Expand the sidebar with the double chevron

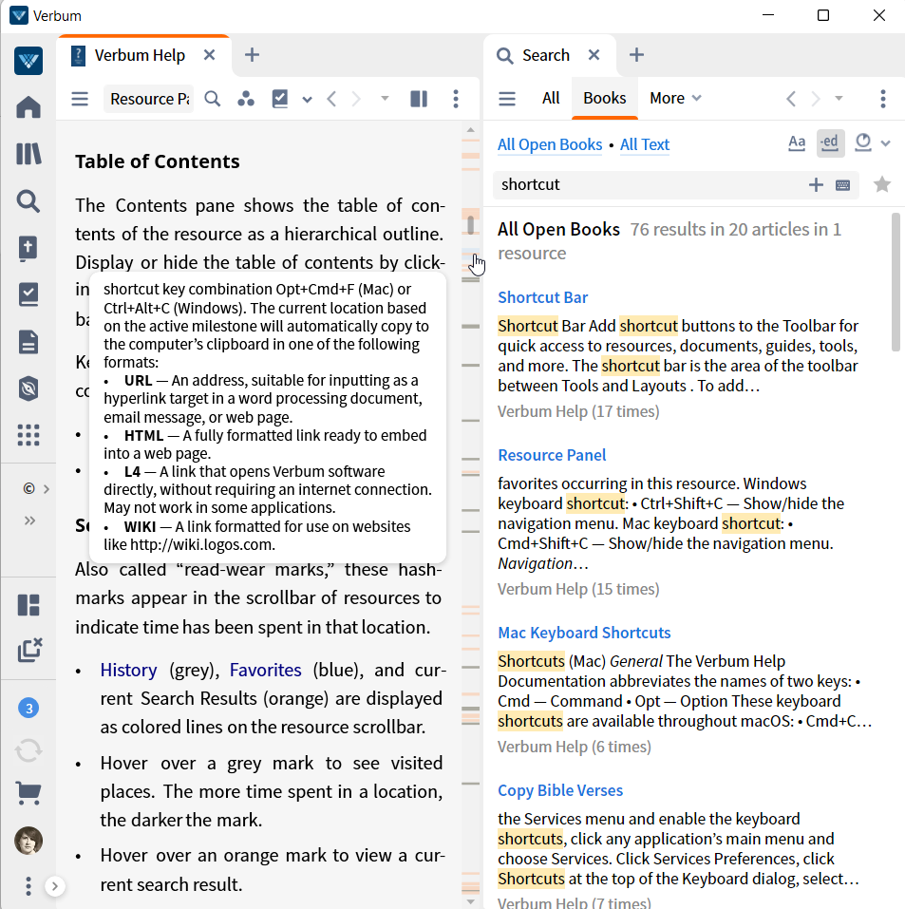29,521
